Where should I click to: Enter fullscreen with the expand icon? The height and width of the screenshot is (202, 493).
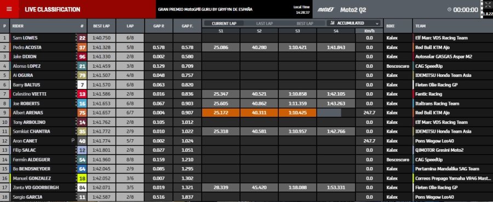pos(488,5)
